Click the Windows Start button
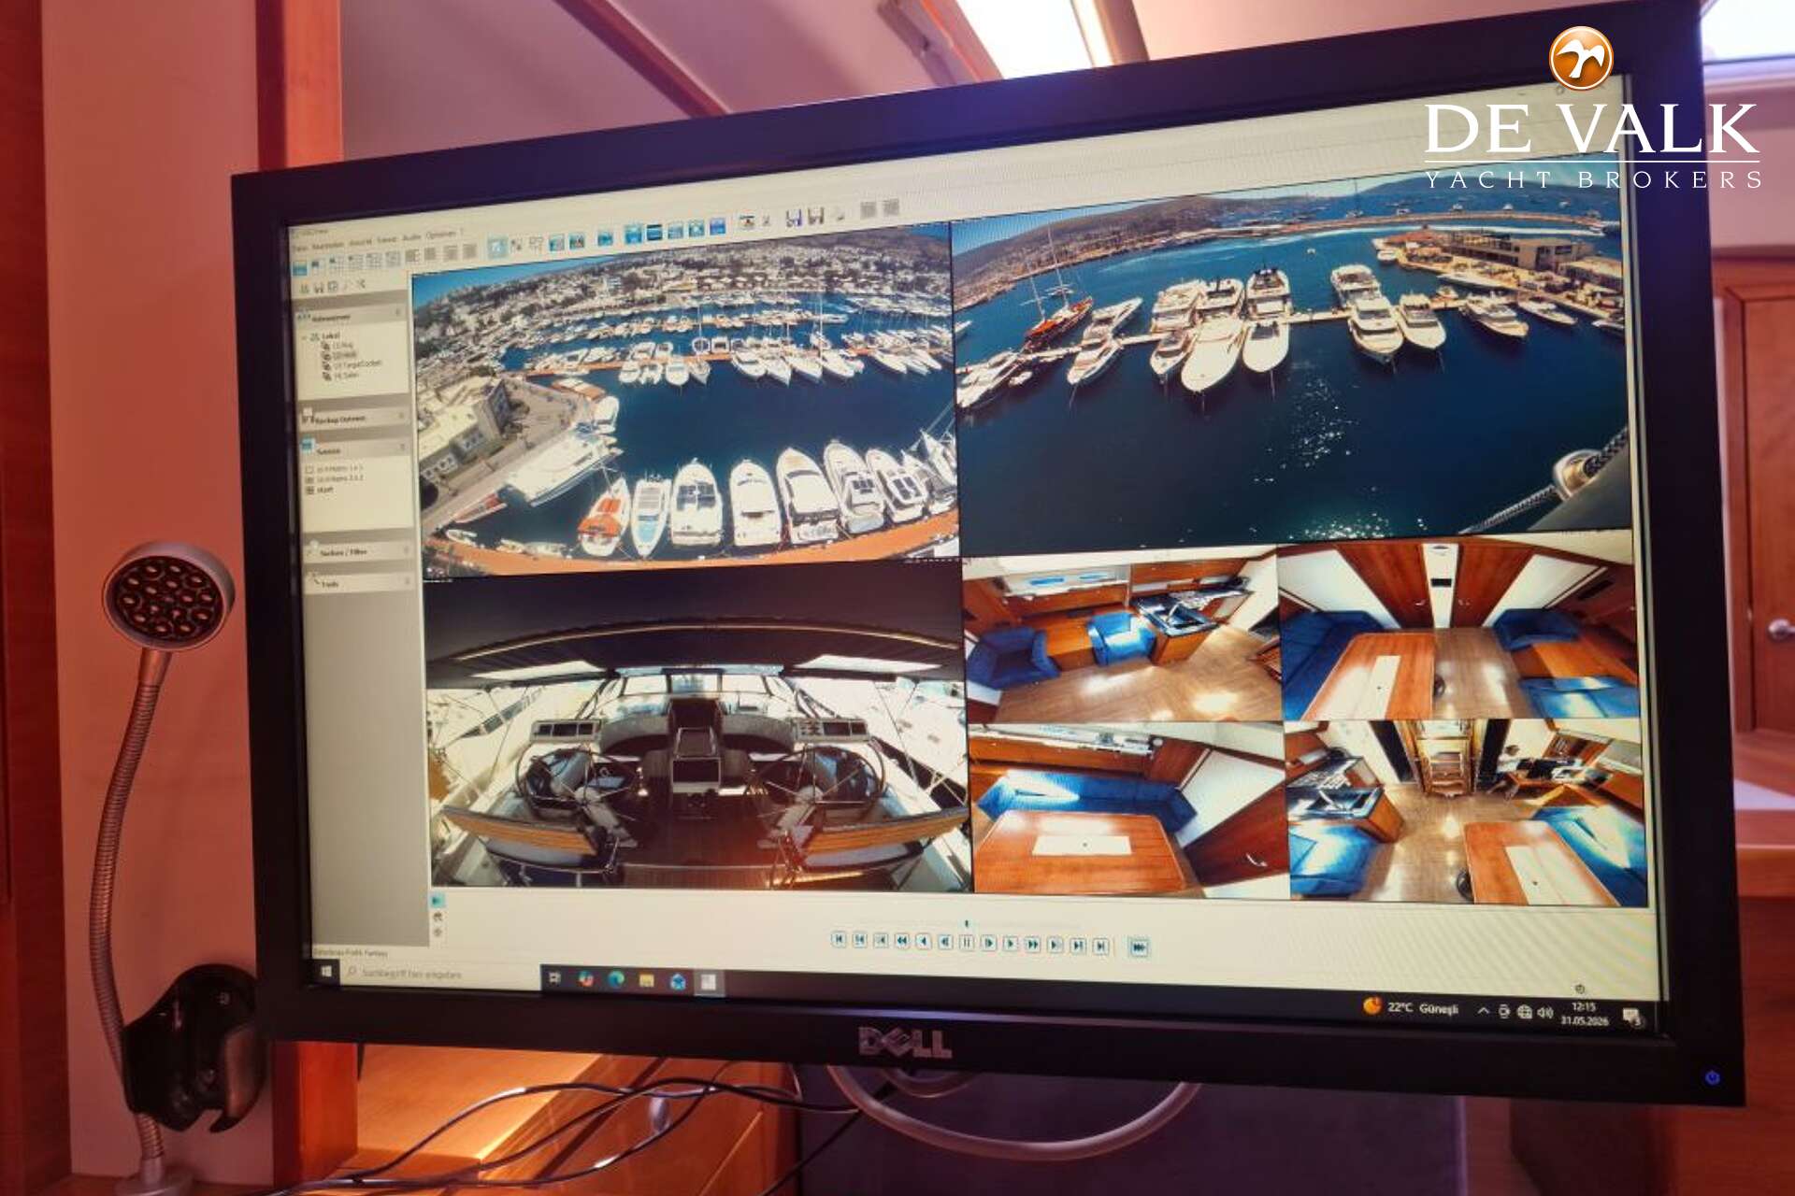 (326, 972)
